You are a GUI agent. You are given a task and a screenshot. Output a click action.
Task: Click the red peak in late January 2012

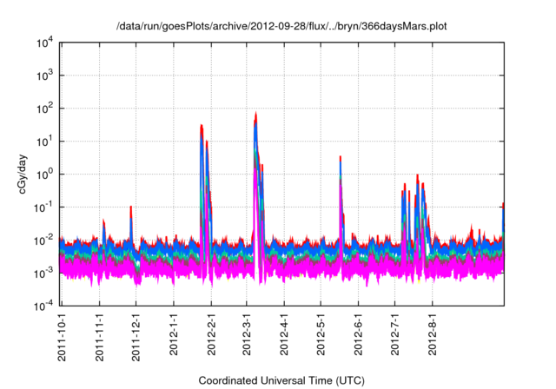[x=202, y=127]
